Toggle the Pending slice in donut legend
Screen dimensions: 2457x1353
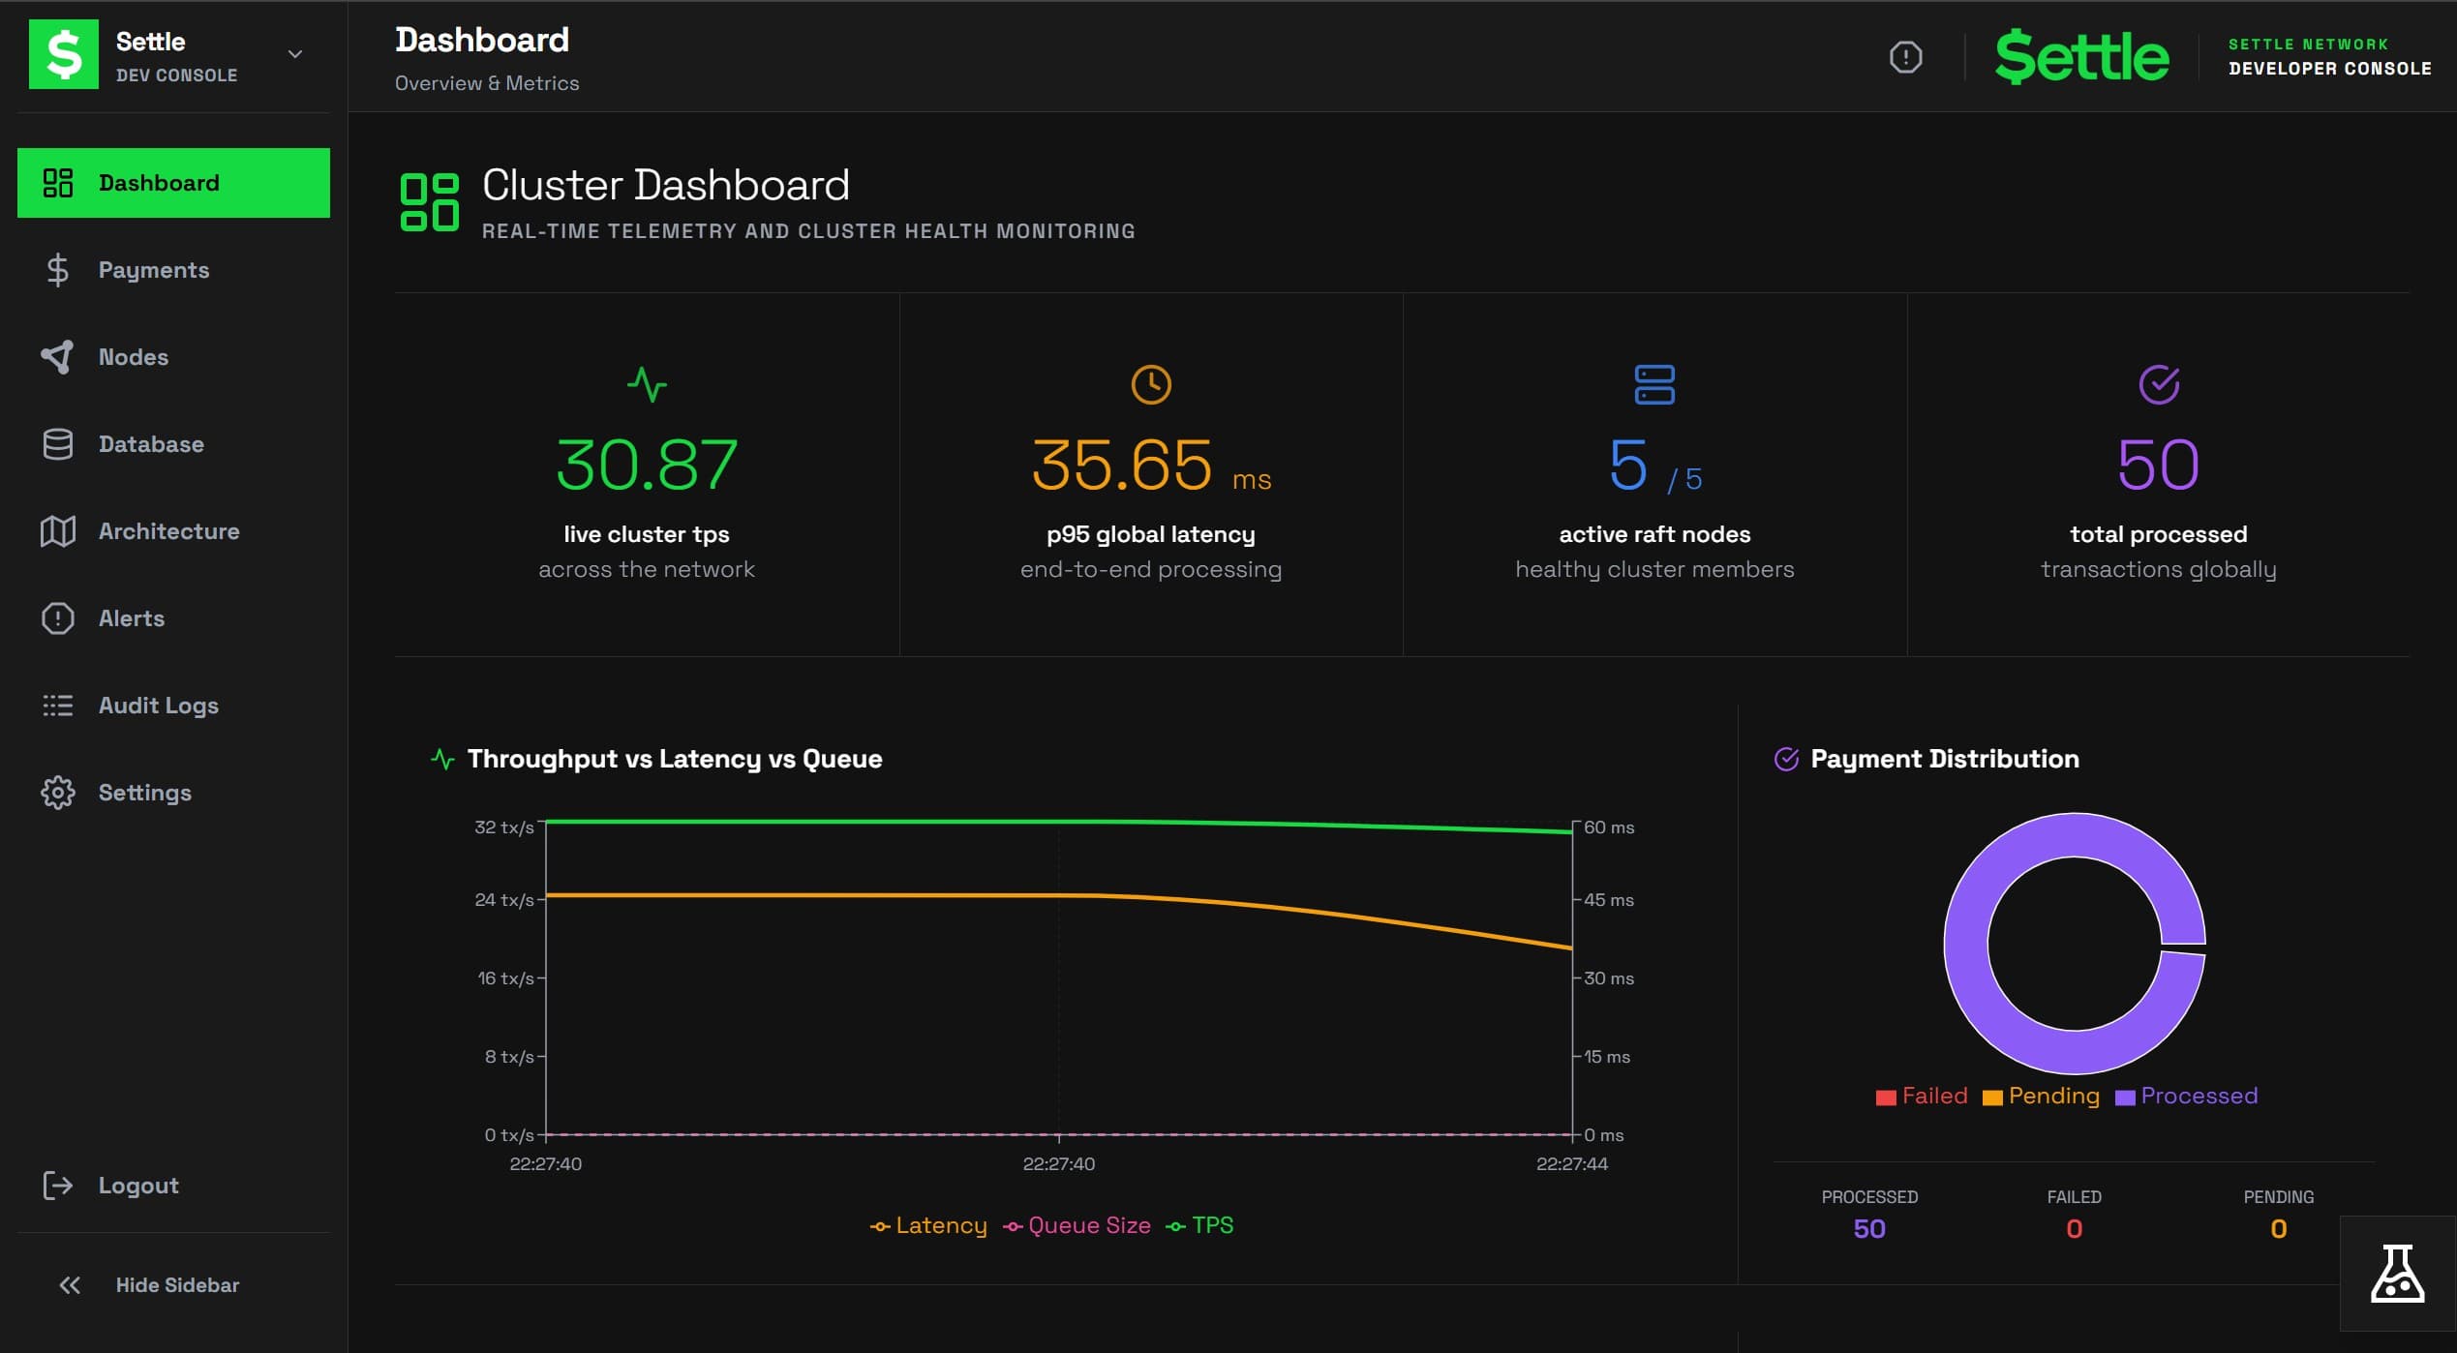(x=2041, y=1096)
